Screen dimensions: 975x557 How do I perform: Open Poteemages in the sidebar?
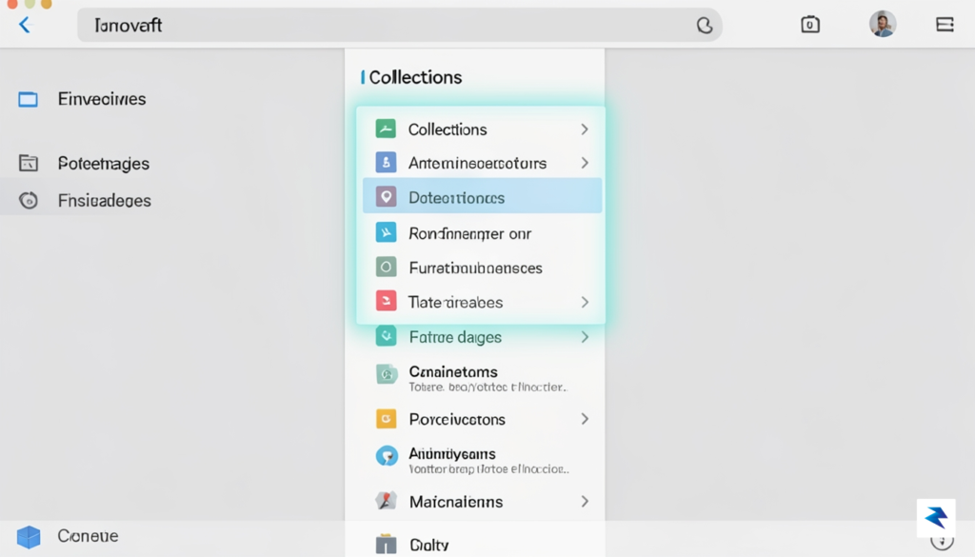coord(103,164)
